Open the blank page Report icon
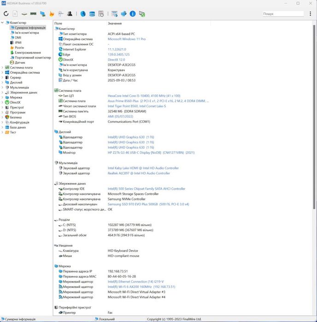Viewport: 317px width, 322px height. (15, 14)
